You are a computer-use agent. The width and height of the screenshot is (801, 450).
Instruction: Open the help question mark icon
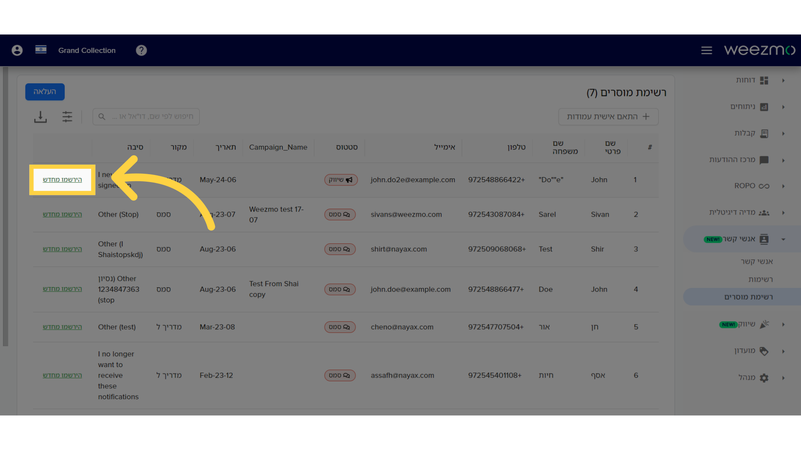141,50
